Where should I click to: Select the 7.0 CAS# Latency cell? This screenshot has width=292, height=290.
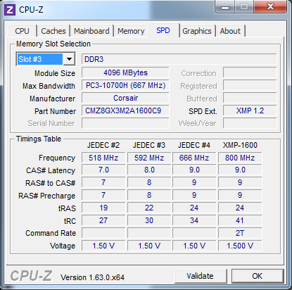103,170
